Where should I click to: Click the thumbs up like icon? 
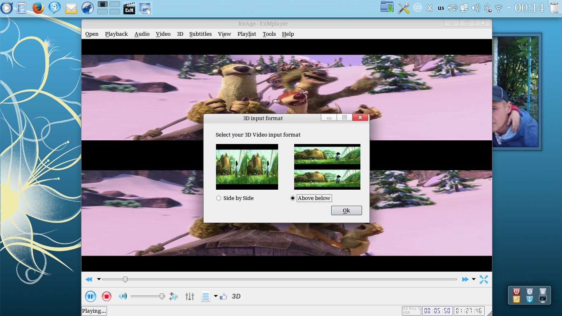[223, 296]
